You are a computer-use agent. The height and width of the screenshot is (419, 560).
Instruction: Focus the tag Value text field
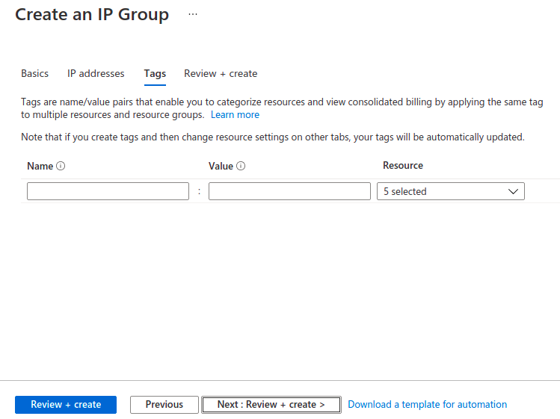click(289, 192)
